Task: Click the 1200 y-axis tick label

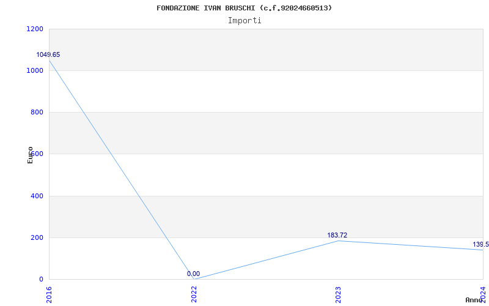Action: (x=35, y=29)
